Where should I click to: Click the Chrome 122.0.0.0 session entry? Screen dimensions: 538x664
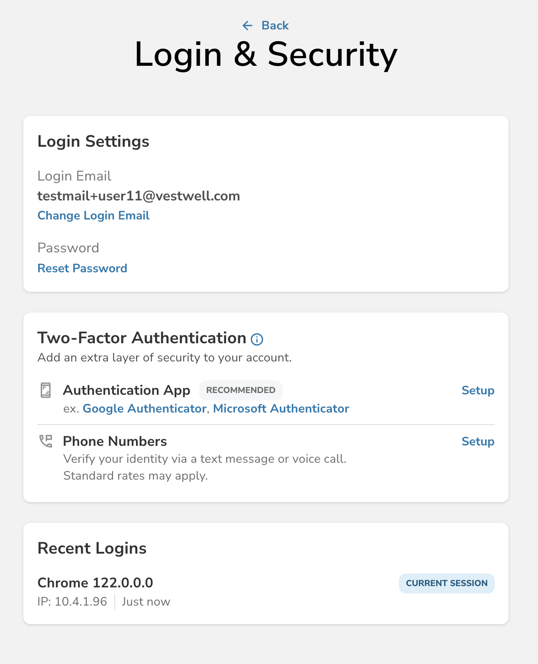tap(95, 583)
